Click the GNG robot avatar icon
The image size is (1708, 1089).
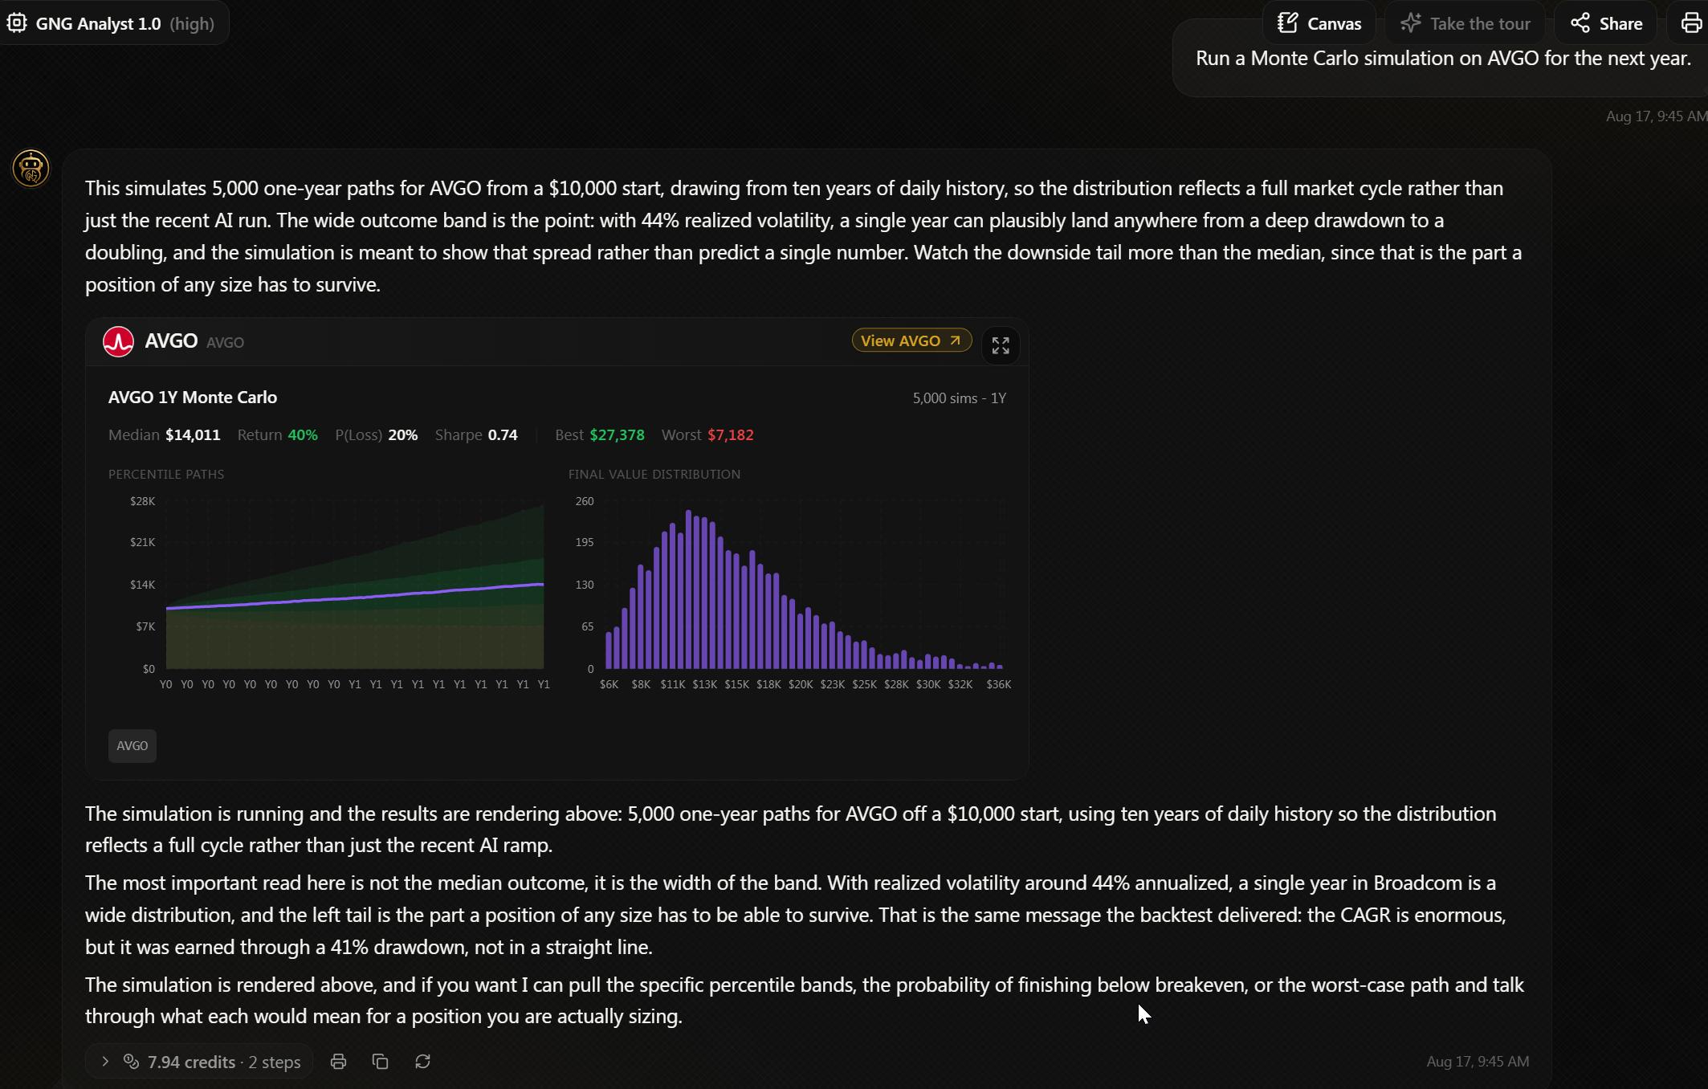[x=31, y=169]
